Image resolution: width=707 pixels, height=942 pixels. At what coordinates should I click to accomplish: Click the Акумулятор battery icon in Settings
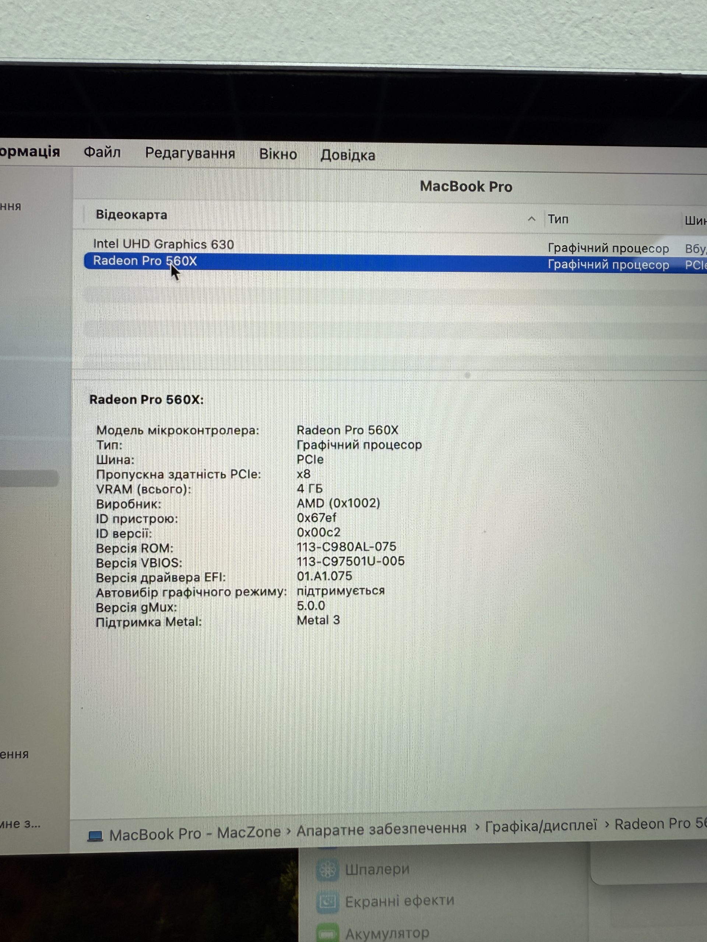point(327,933)
